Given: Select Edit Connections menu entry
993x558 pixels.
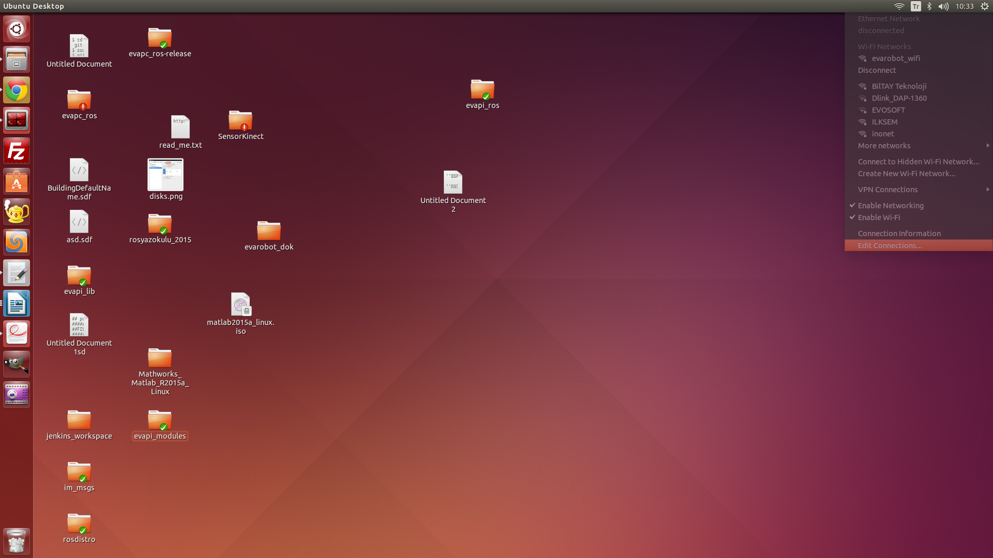Looking at the screenshot, I should 890,245.
